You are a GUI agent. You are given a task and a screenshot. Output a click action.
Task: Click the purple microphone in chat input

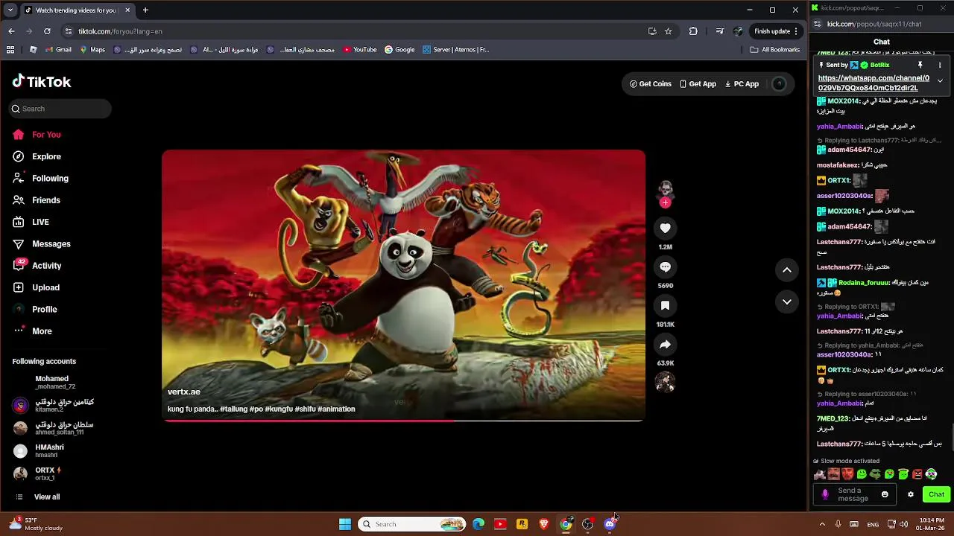point(825,494)
